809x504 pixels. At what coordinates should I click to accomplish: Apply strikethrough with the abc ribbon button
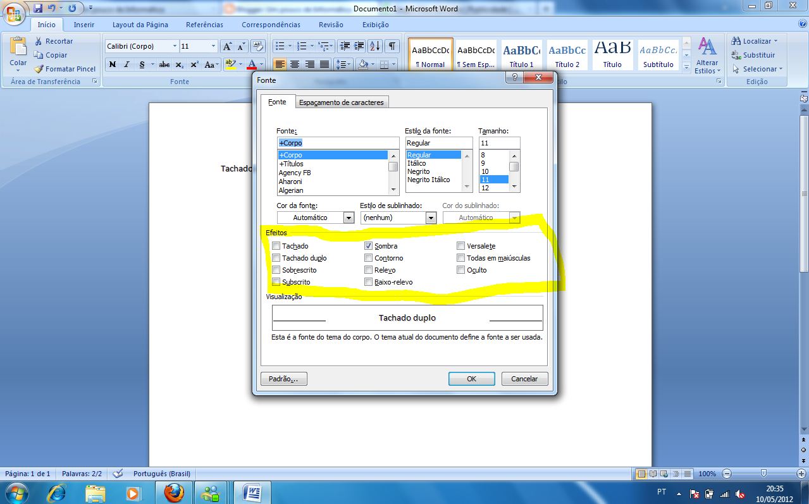click(164, 65)
